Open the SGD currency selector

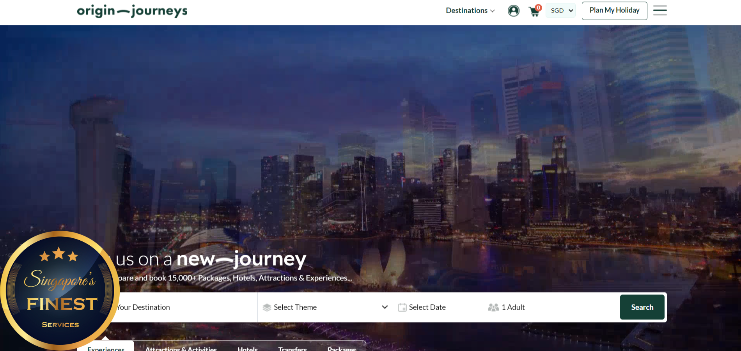pyautogui.click(x=560, y=11)
